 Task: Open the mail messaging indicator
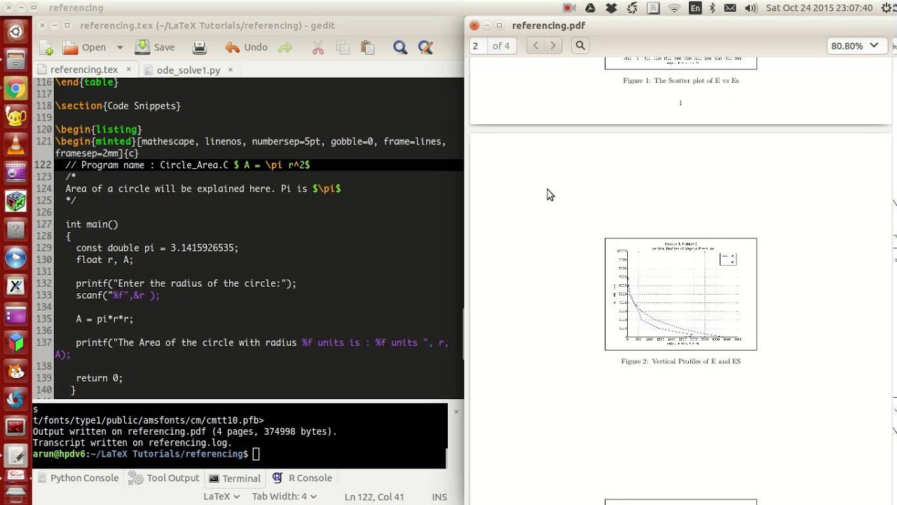click(x=731, y=8)
